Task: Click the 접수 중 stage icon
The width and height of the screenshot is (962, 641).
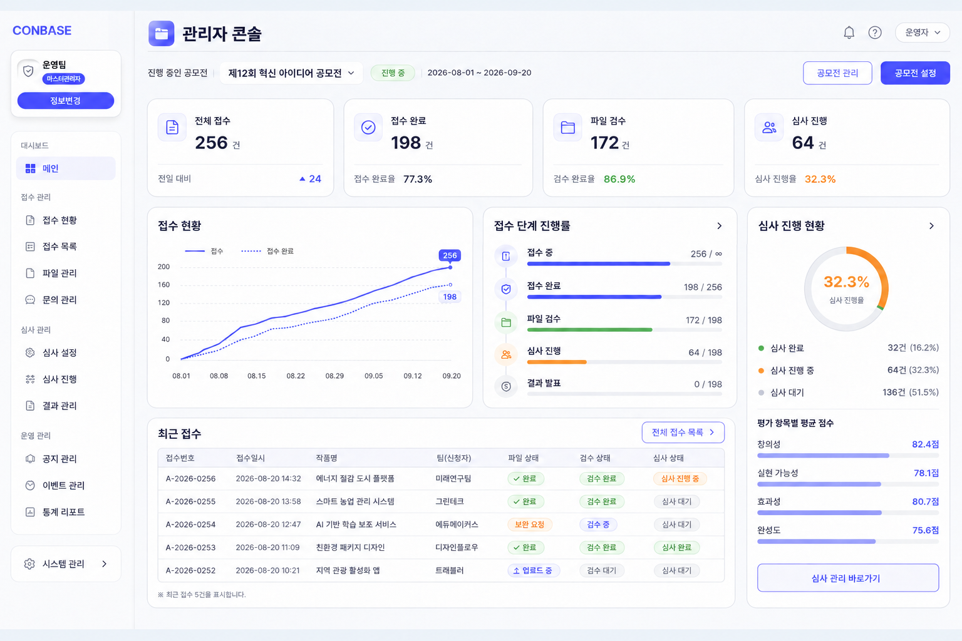Action: tap(506, 256)
